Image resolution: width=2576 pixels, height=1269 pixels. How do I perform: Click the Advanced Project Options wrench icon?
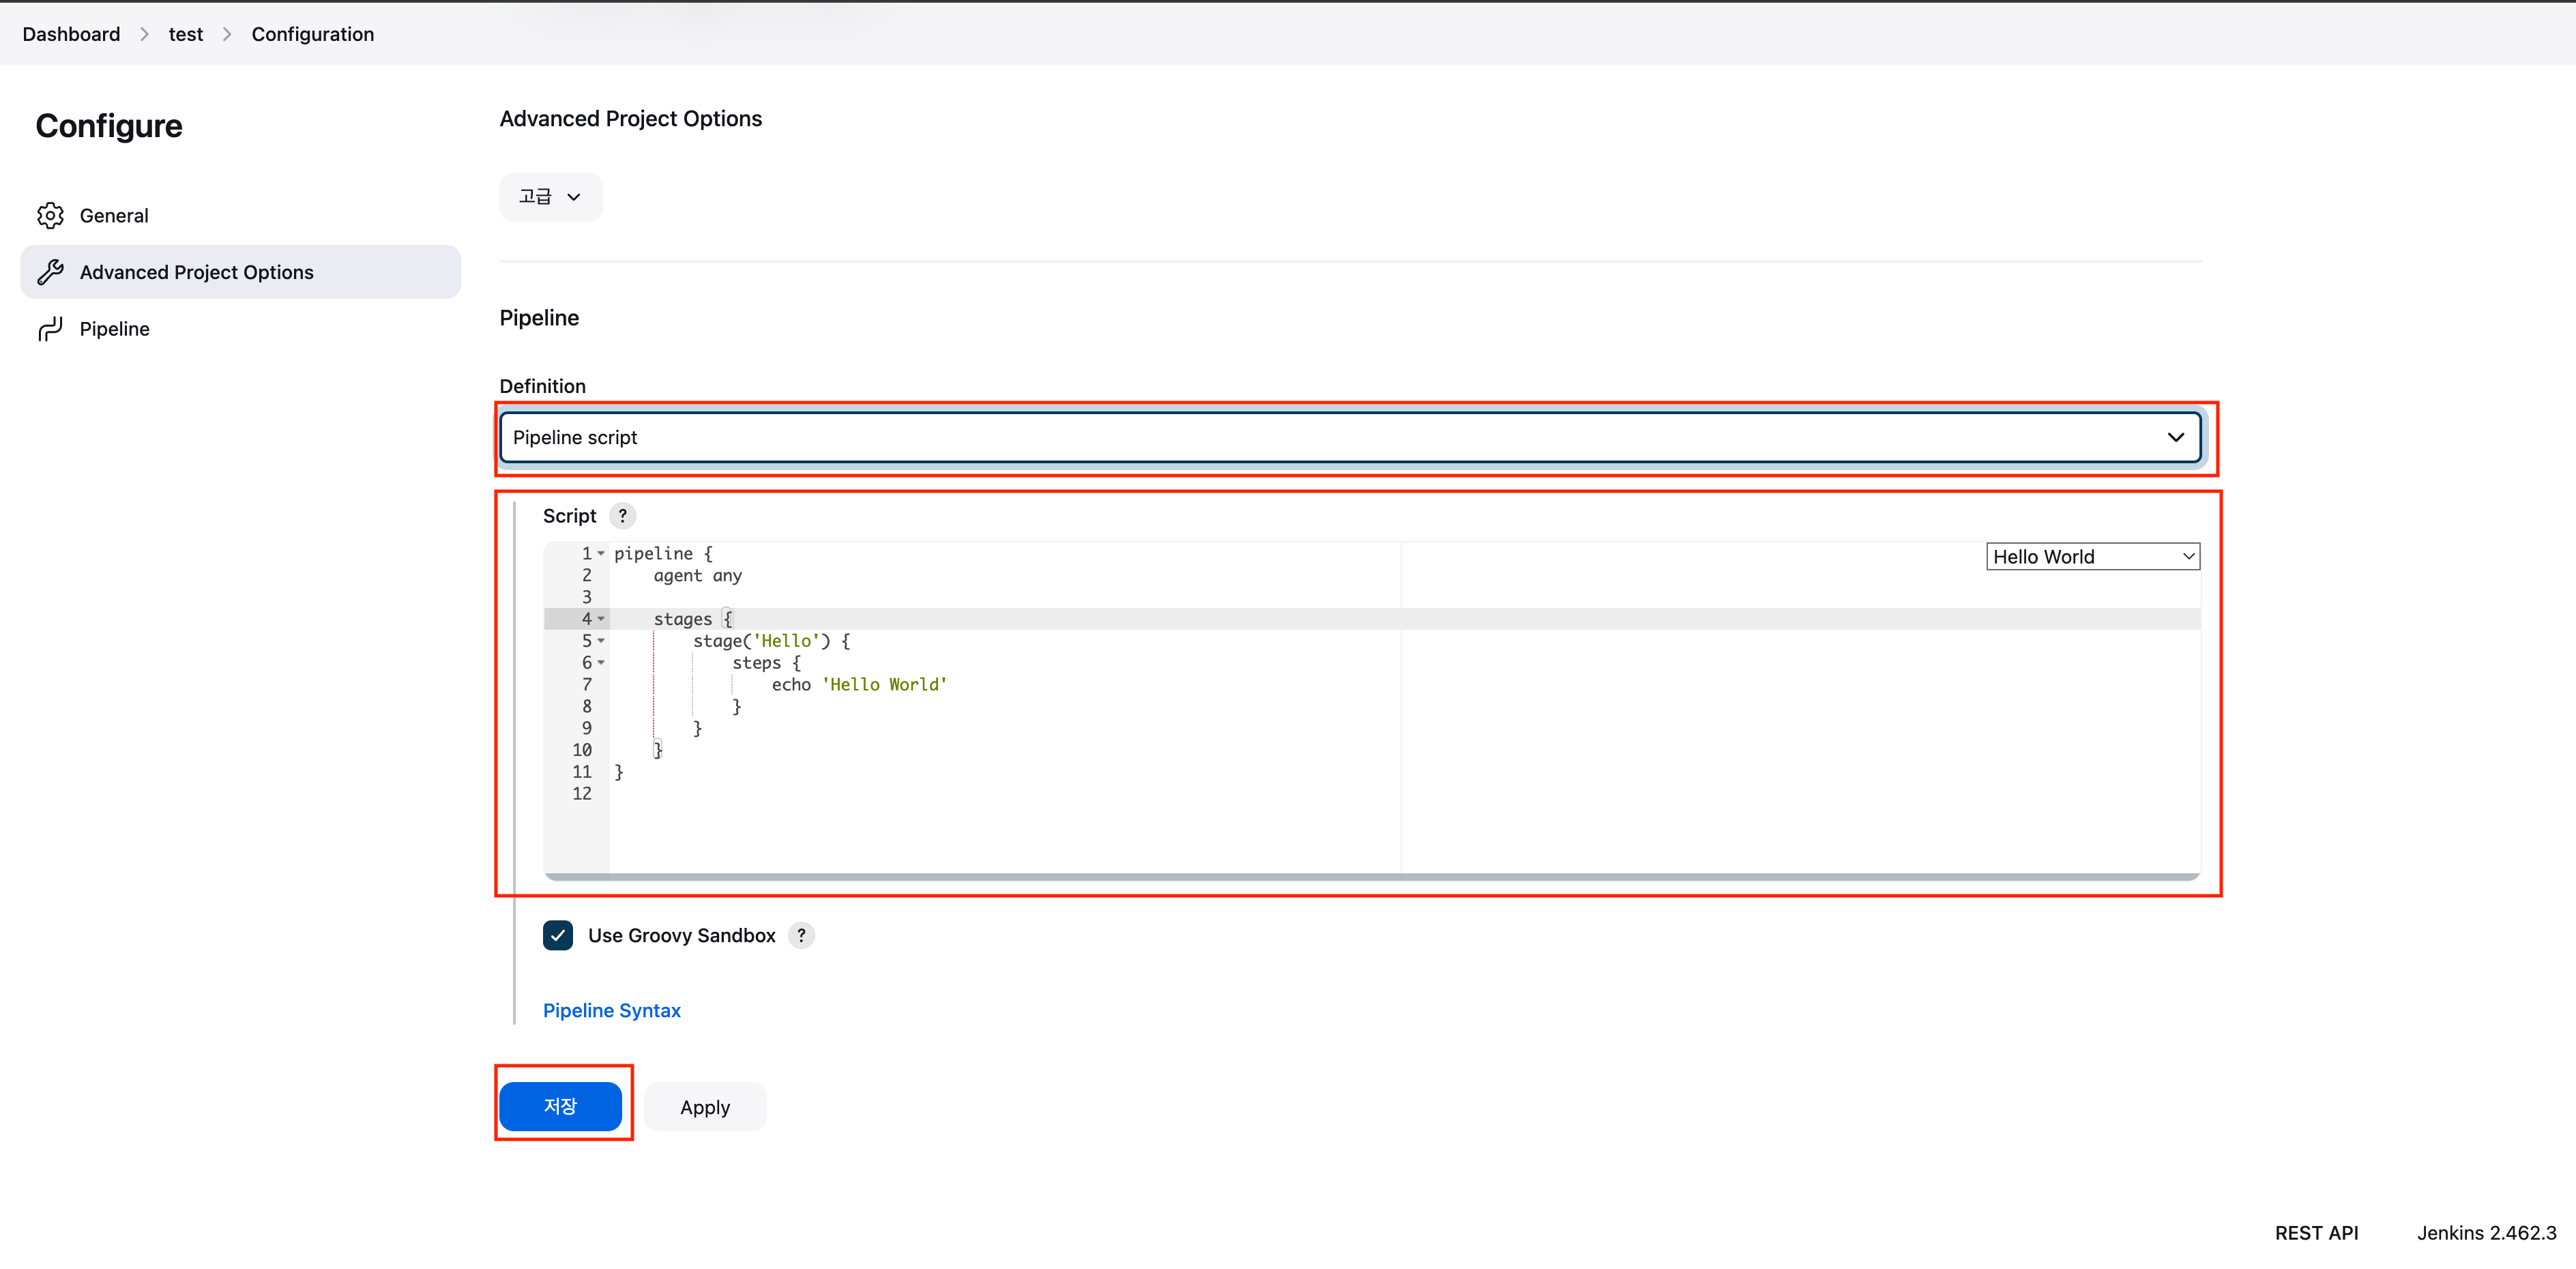click(50, 272)
